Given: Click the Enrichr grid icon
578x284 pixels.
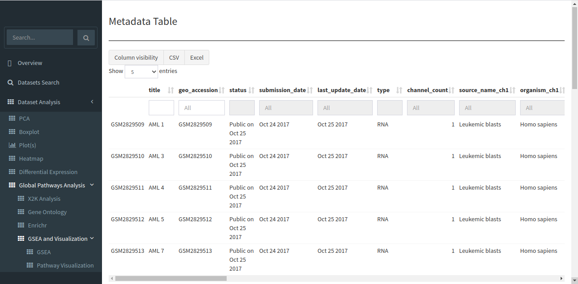Looking at the screenshot, I should pyautogui.click(x=21, y=226).
